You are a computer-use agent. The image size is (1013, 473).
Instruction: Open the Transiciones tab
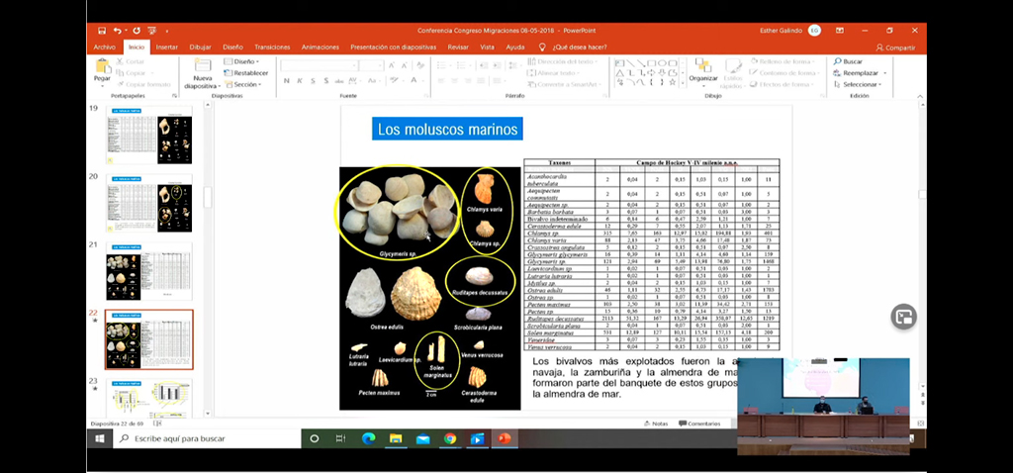click(272, 47)
